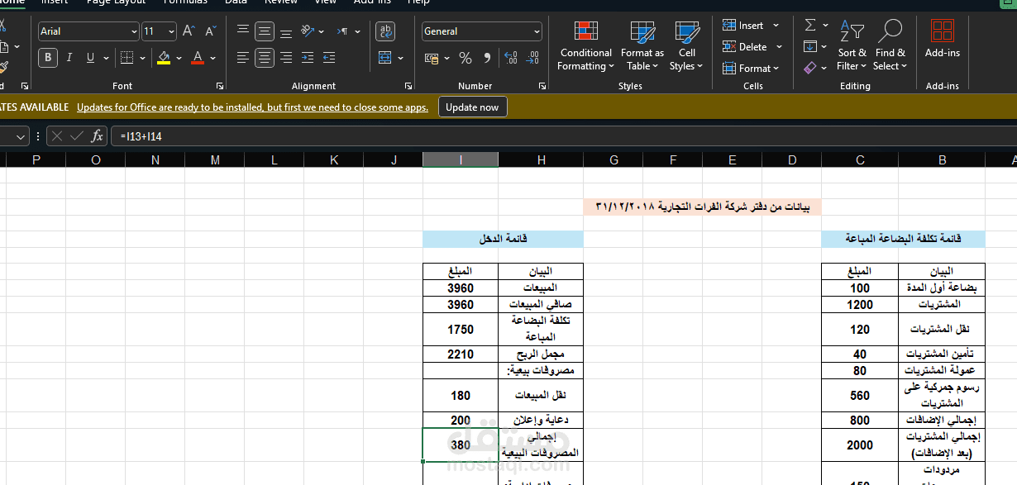Image resolution: width=1017 pixels, height=485 pixels.
Task: Toggle Italic formatting
Action: pyautogui.click(x=69, y=58)
